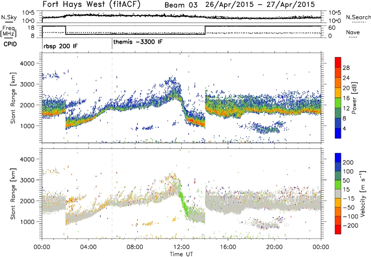Click the '4' label on the Power color bar

pos(345,128)
